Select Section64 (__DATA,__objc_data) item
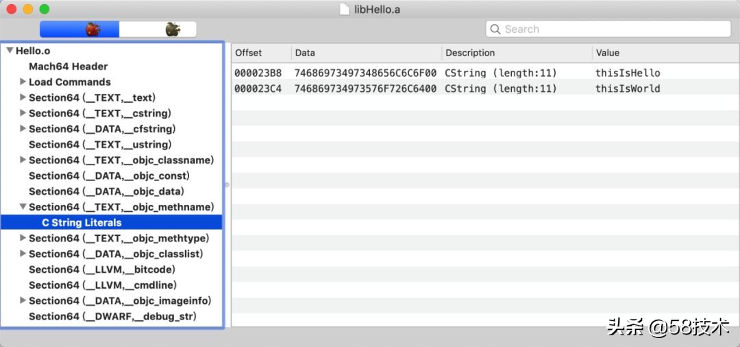 (106, 191)
